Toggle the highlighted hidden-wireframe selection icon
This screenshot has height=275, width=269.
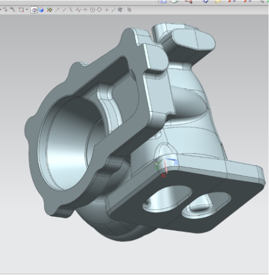point(34,10)
